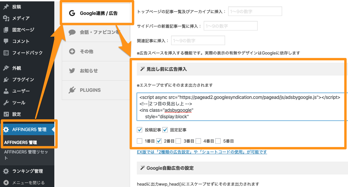This screenshot has width=348, height=187.
Task: Open AFFINGER5 管理リセット submenu entry
Action: pyautogui.click(x=26, y=155)
